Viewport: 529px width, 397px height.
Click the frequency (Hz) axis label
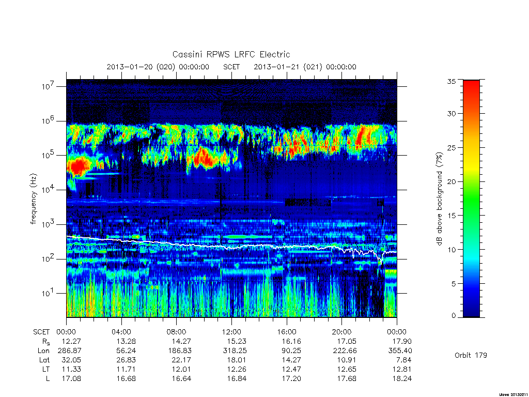pyautogui.click(x=33, y=198)
